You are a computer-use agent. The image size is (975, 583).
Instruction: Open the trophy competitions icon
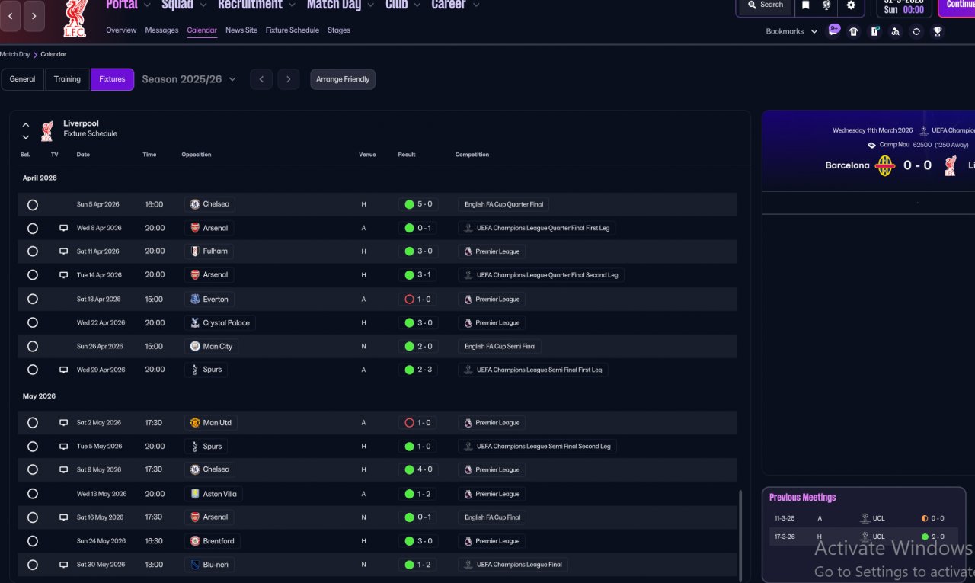coord(938,31)
